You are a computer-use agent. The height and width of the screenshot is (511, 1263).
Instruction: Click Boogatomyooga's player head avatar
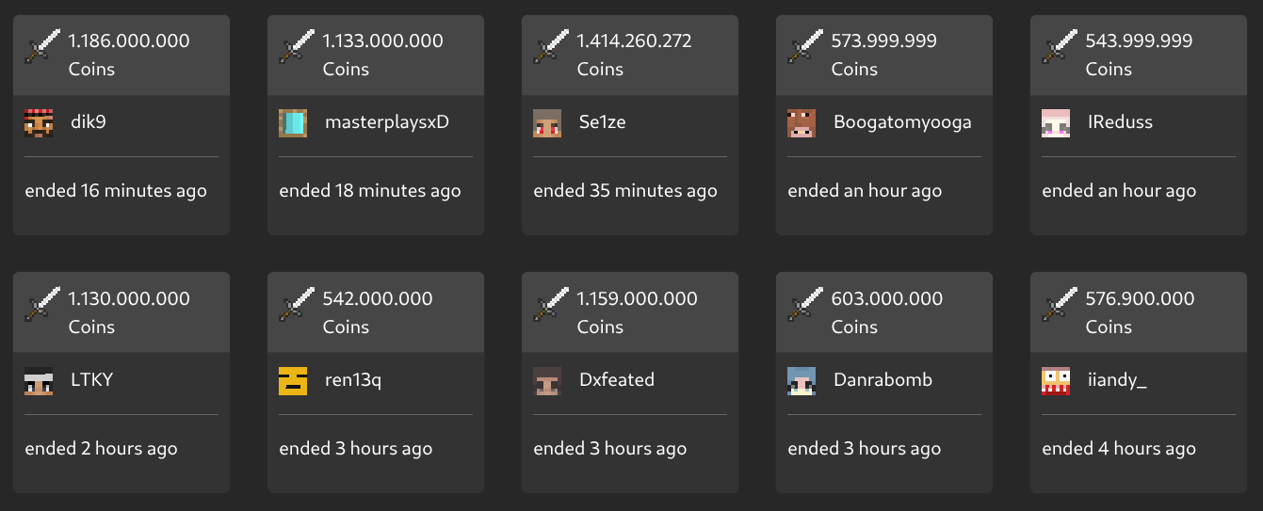click(802, 122)
